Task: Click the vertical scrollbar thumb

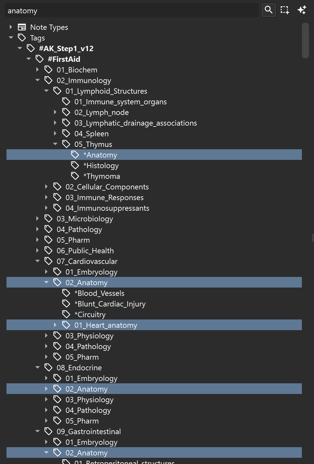Action: coord(305,40)
